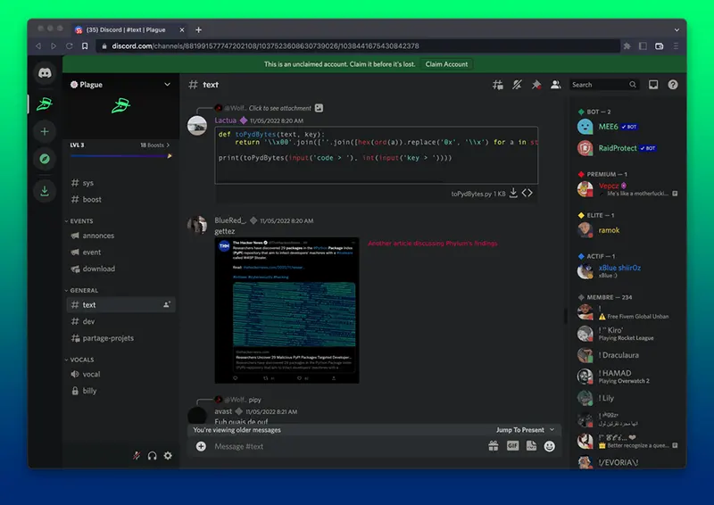Open Plague server dropdown menu
This screenshot has height=505, width=714.
[x=167, y=85]
